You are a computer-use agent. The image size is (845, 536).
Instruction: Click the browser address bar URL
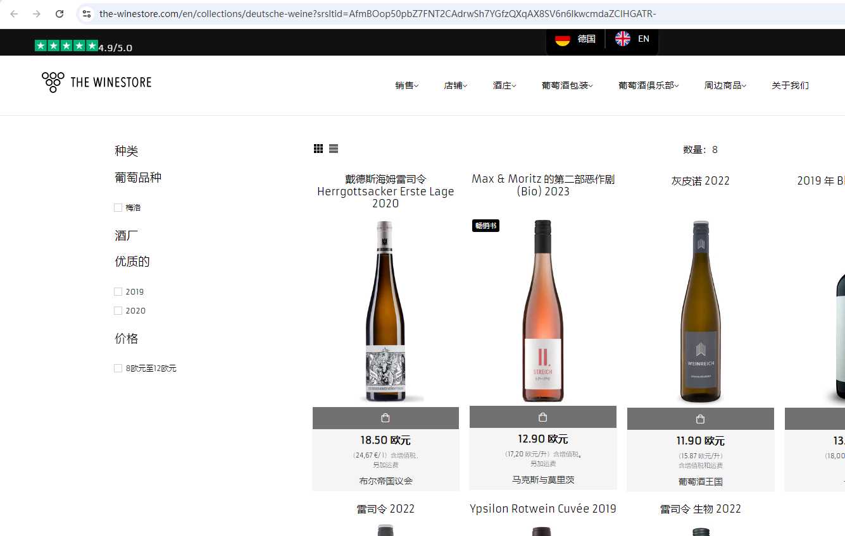pyautogui.click(x=378, y=14)
